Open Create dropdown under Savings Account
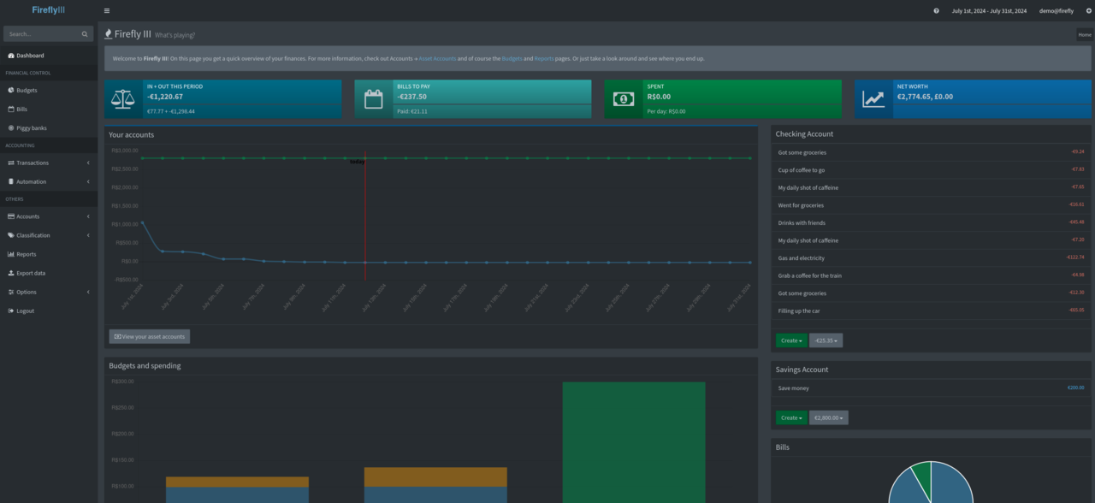 791,418
